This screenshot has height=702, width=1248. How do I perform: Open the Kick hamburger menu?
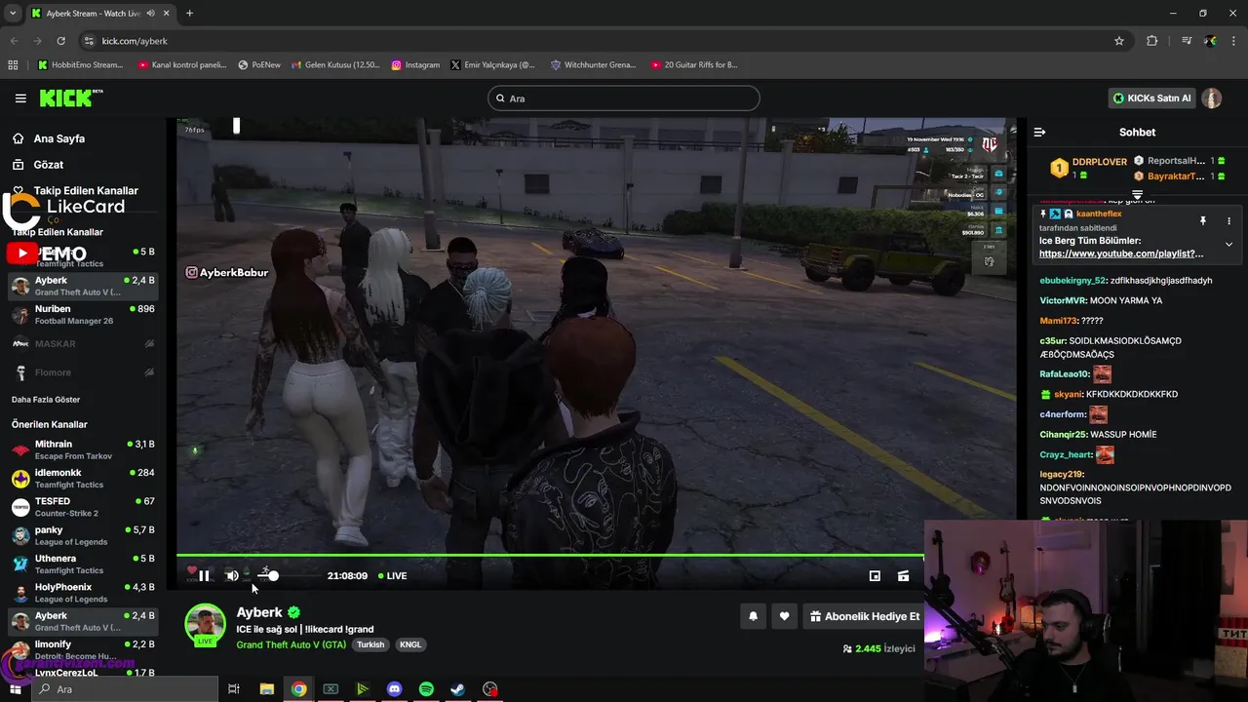pyautogui.click(x=20, y=98)
